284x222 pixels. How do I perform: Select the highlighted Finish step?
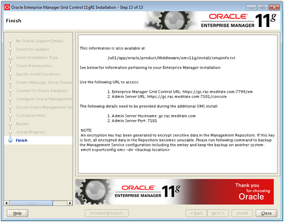pos(38,140)
